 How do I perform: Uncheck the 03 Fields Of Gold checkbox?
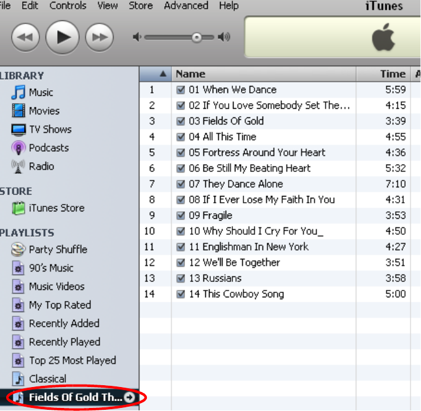click(x=181, y=121)
